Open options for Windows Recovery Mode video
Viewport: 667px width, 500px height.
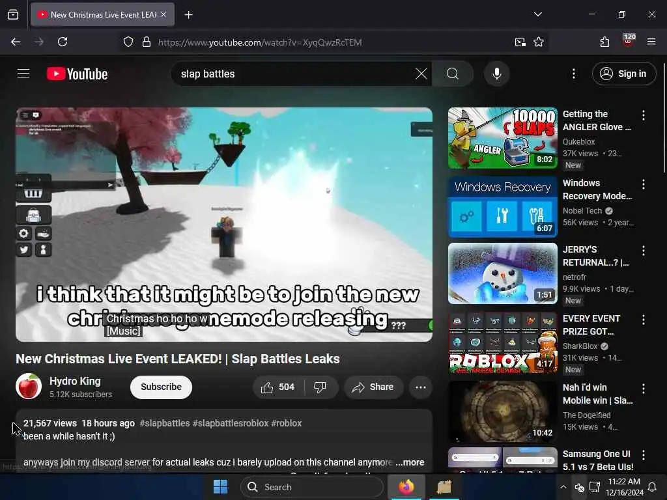point(643,184)
